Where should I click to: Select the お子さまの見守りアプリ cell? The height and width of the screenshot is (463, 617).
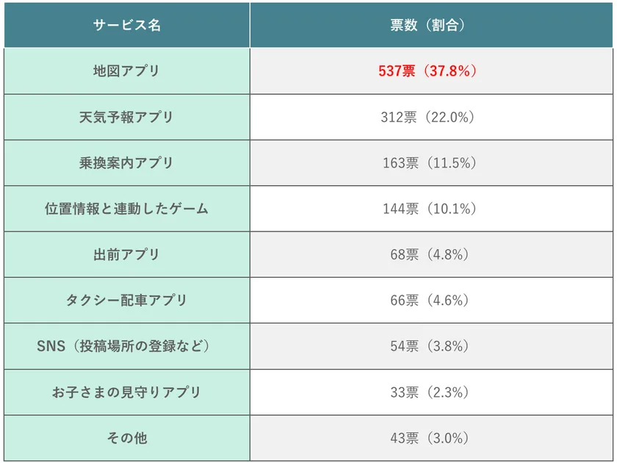[126, 392]
